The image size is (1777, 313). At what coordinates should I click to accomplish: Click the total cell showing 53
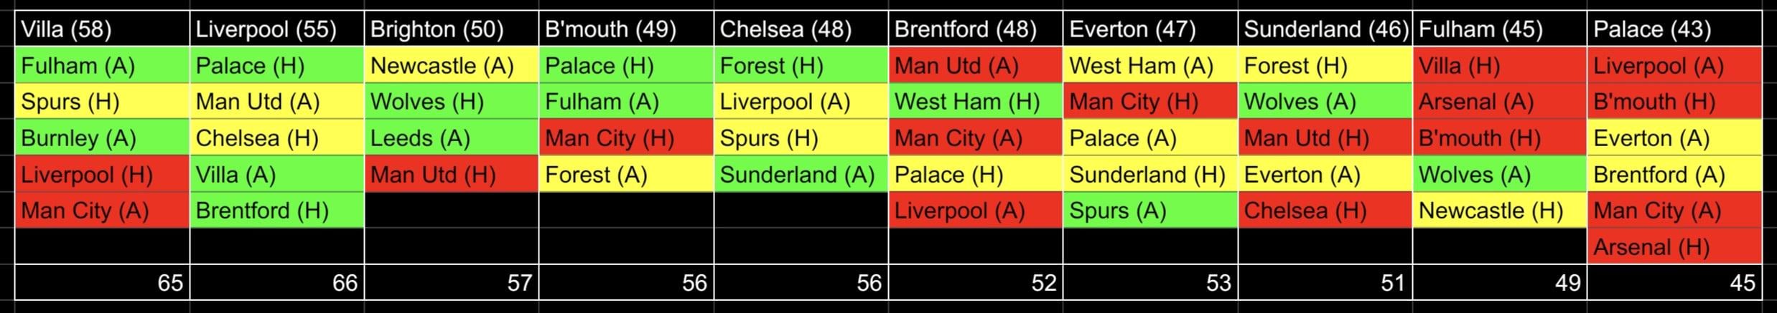(1150, 282)
